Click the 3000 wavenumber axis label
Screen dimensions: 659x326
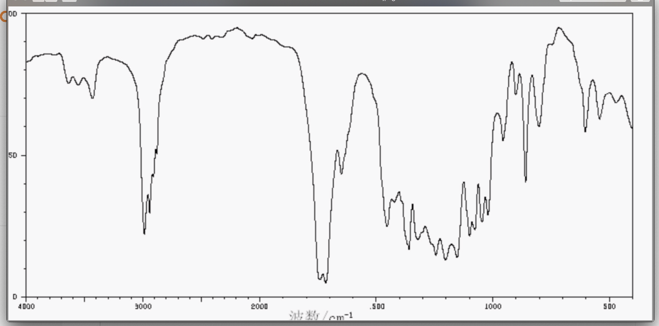click(x=143, y=306)
